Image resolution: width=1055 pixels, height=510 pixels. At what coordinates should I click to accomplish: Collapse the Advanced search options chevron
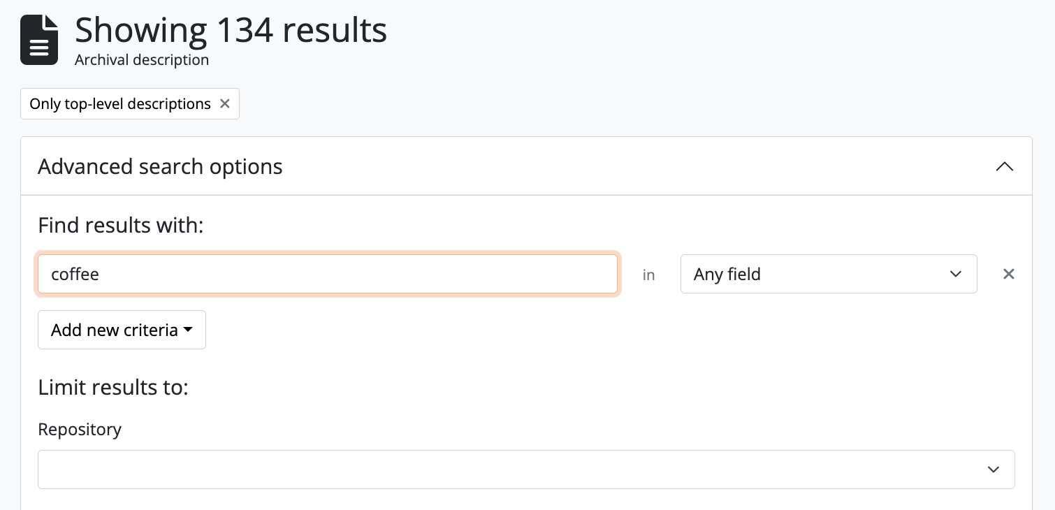tap(1004, 166)
